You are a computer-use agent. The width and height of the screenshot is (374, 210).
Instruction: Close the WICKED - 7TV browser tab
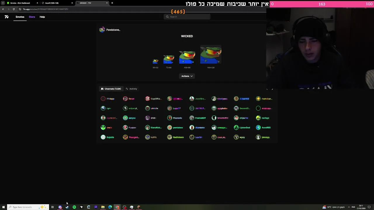pyautogui.click(x=107, y=3)
